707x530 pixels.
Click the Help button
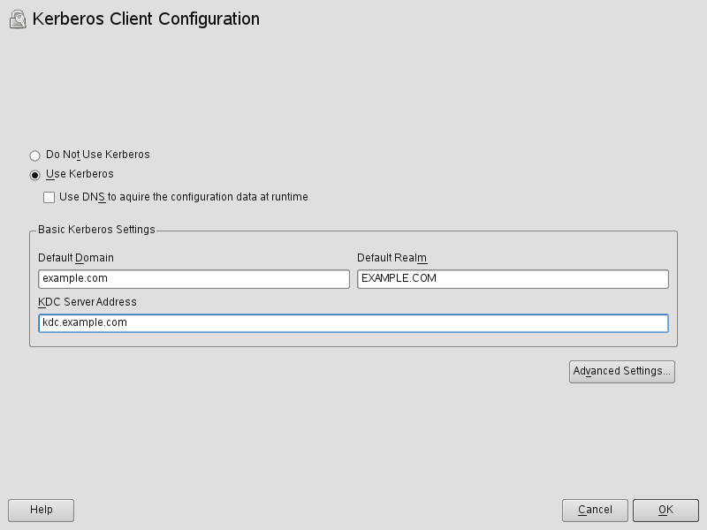pos(41,510)
